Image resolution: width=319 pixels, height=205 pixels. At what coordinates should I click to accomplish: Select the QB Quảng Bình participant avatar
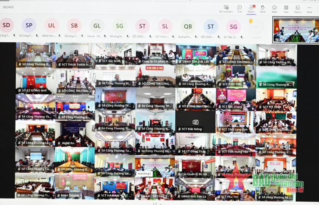click(188, 26)
